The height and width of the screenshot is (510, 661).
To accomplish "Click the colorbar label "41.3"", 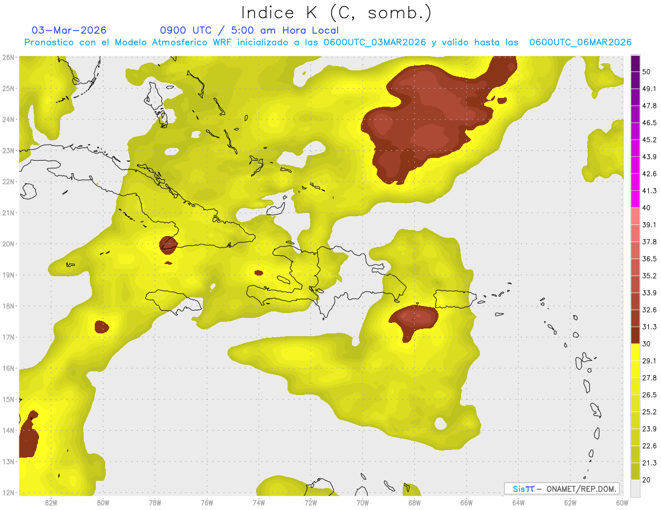I will pos(649,191).
